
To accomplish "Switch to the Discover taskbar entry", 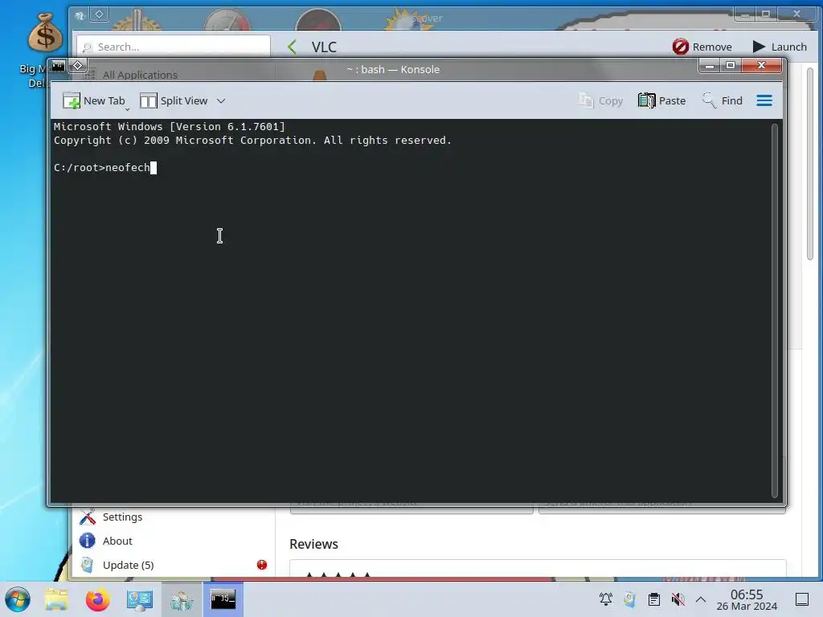I will [182, 599].
